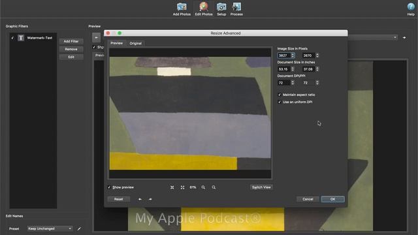418x235 pixels.
Task: Zoom in on the dialog preview
Action: coord(203,187)
